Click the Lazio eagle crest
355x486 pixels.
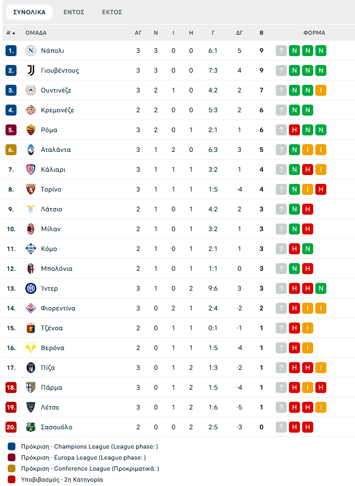tap(31, 209)
